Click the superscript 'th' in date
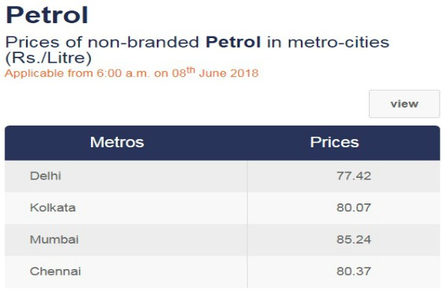This screenshot has height=299, width=448. (x=190, y=70)
